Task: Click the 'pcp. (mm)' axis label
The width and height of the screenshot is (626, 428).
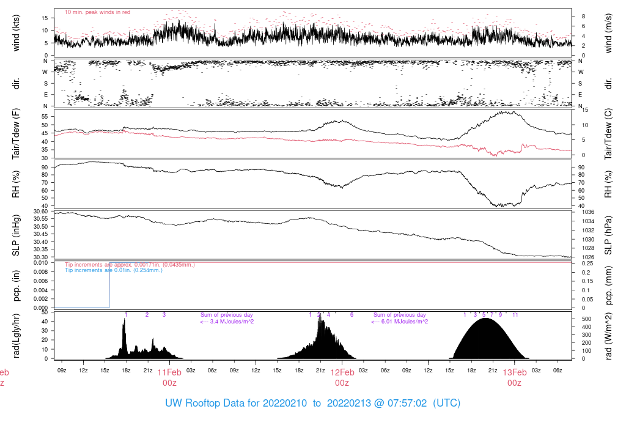Action: click(608, 286)
